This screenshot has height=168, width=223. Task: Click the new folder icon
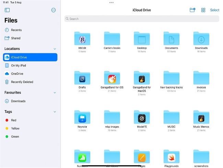[192, 10]
